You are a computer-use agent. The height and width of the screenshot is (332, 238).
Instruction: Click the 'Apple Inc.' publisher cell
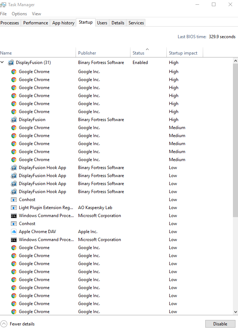point(88,232)
